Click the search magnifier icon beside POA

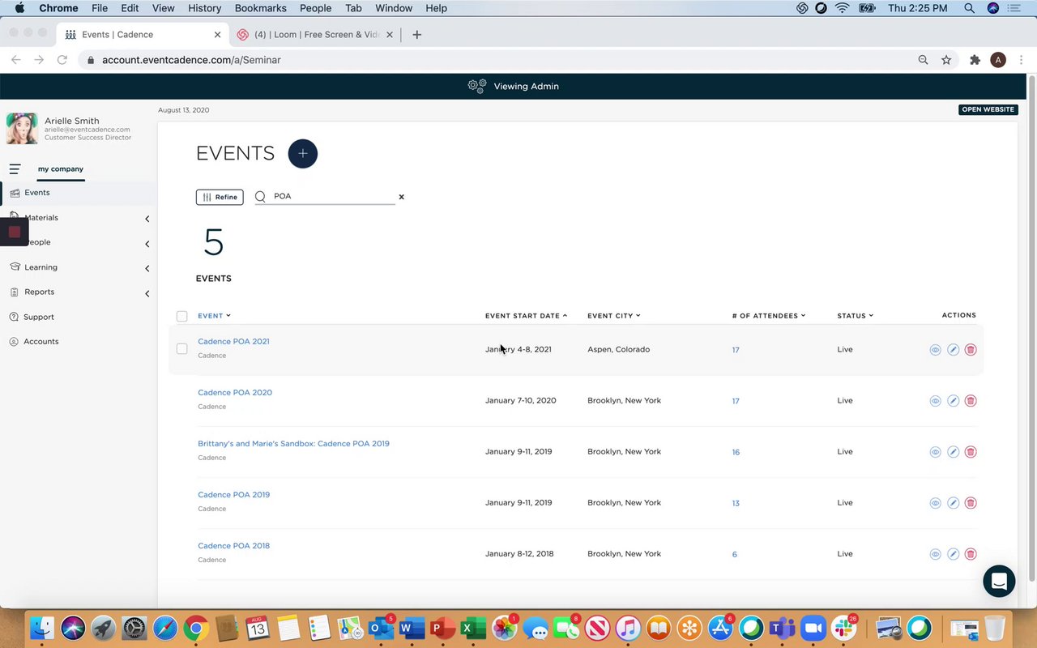(260, 196)
